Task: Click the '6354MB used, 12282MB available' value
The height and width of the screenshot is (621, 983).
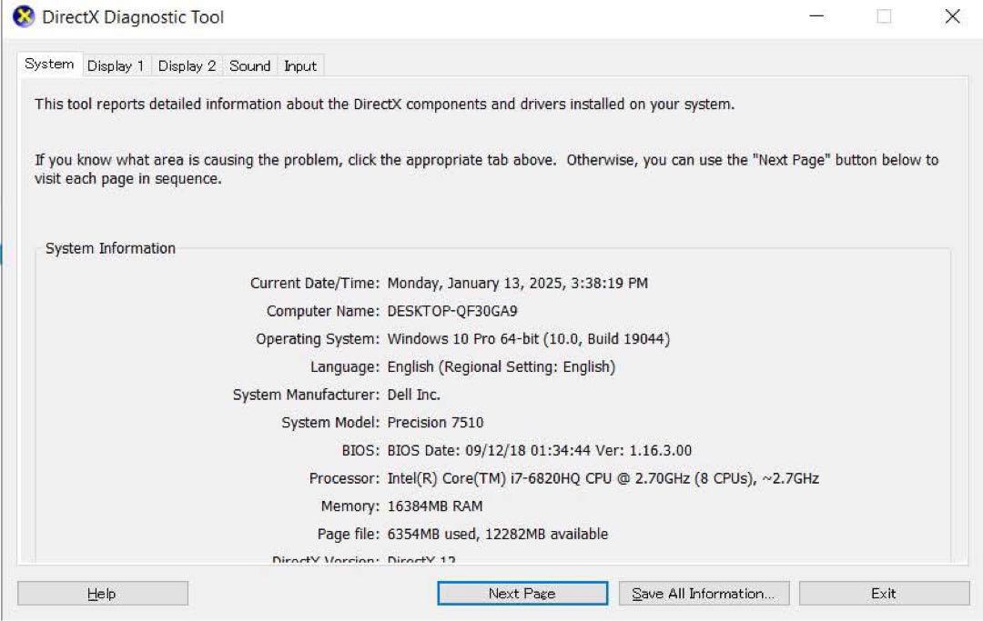Action: tap(498, 535)
